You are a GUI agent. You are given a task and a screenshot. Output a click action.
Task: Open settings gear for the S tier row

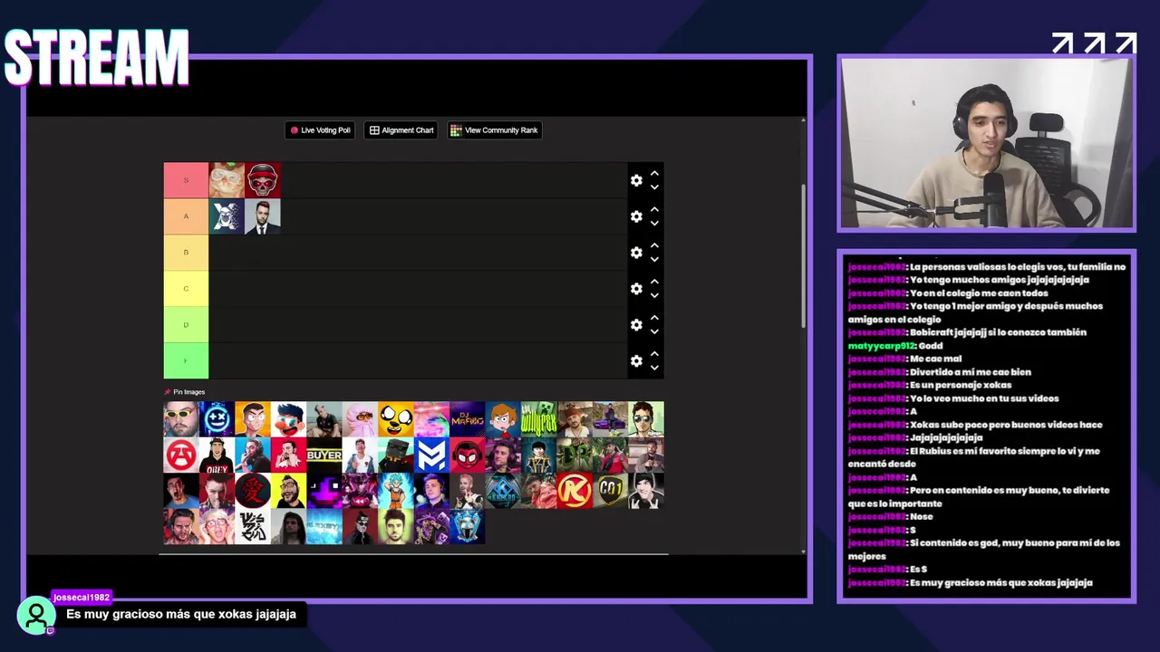point(636,180)
